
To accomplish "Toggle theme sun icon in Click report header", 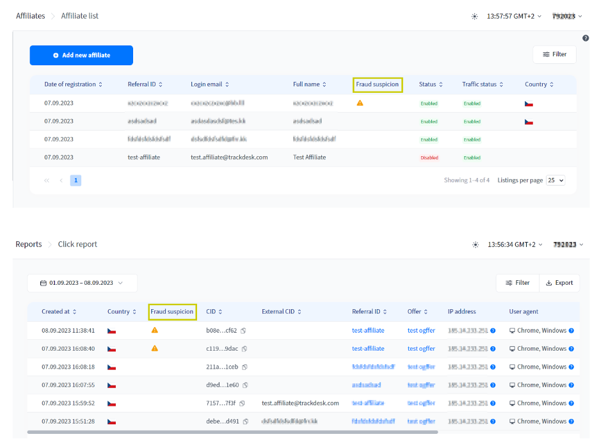I will coord(475,244).
